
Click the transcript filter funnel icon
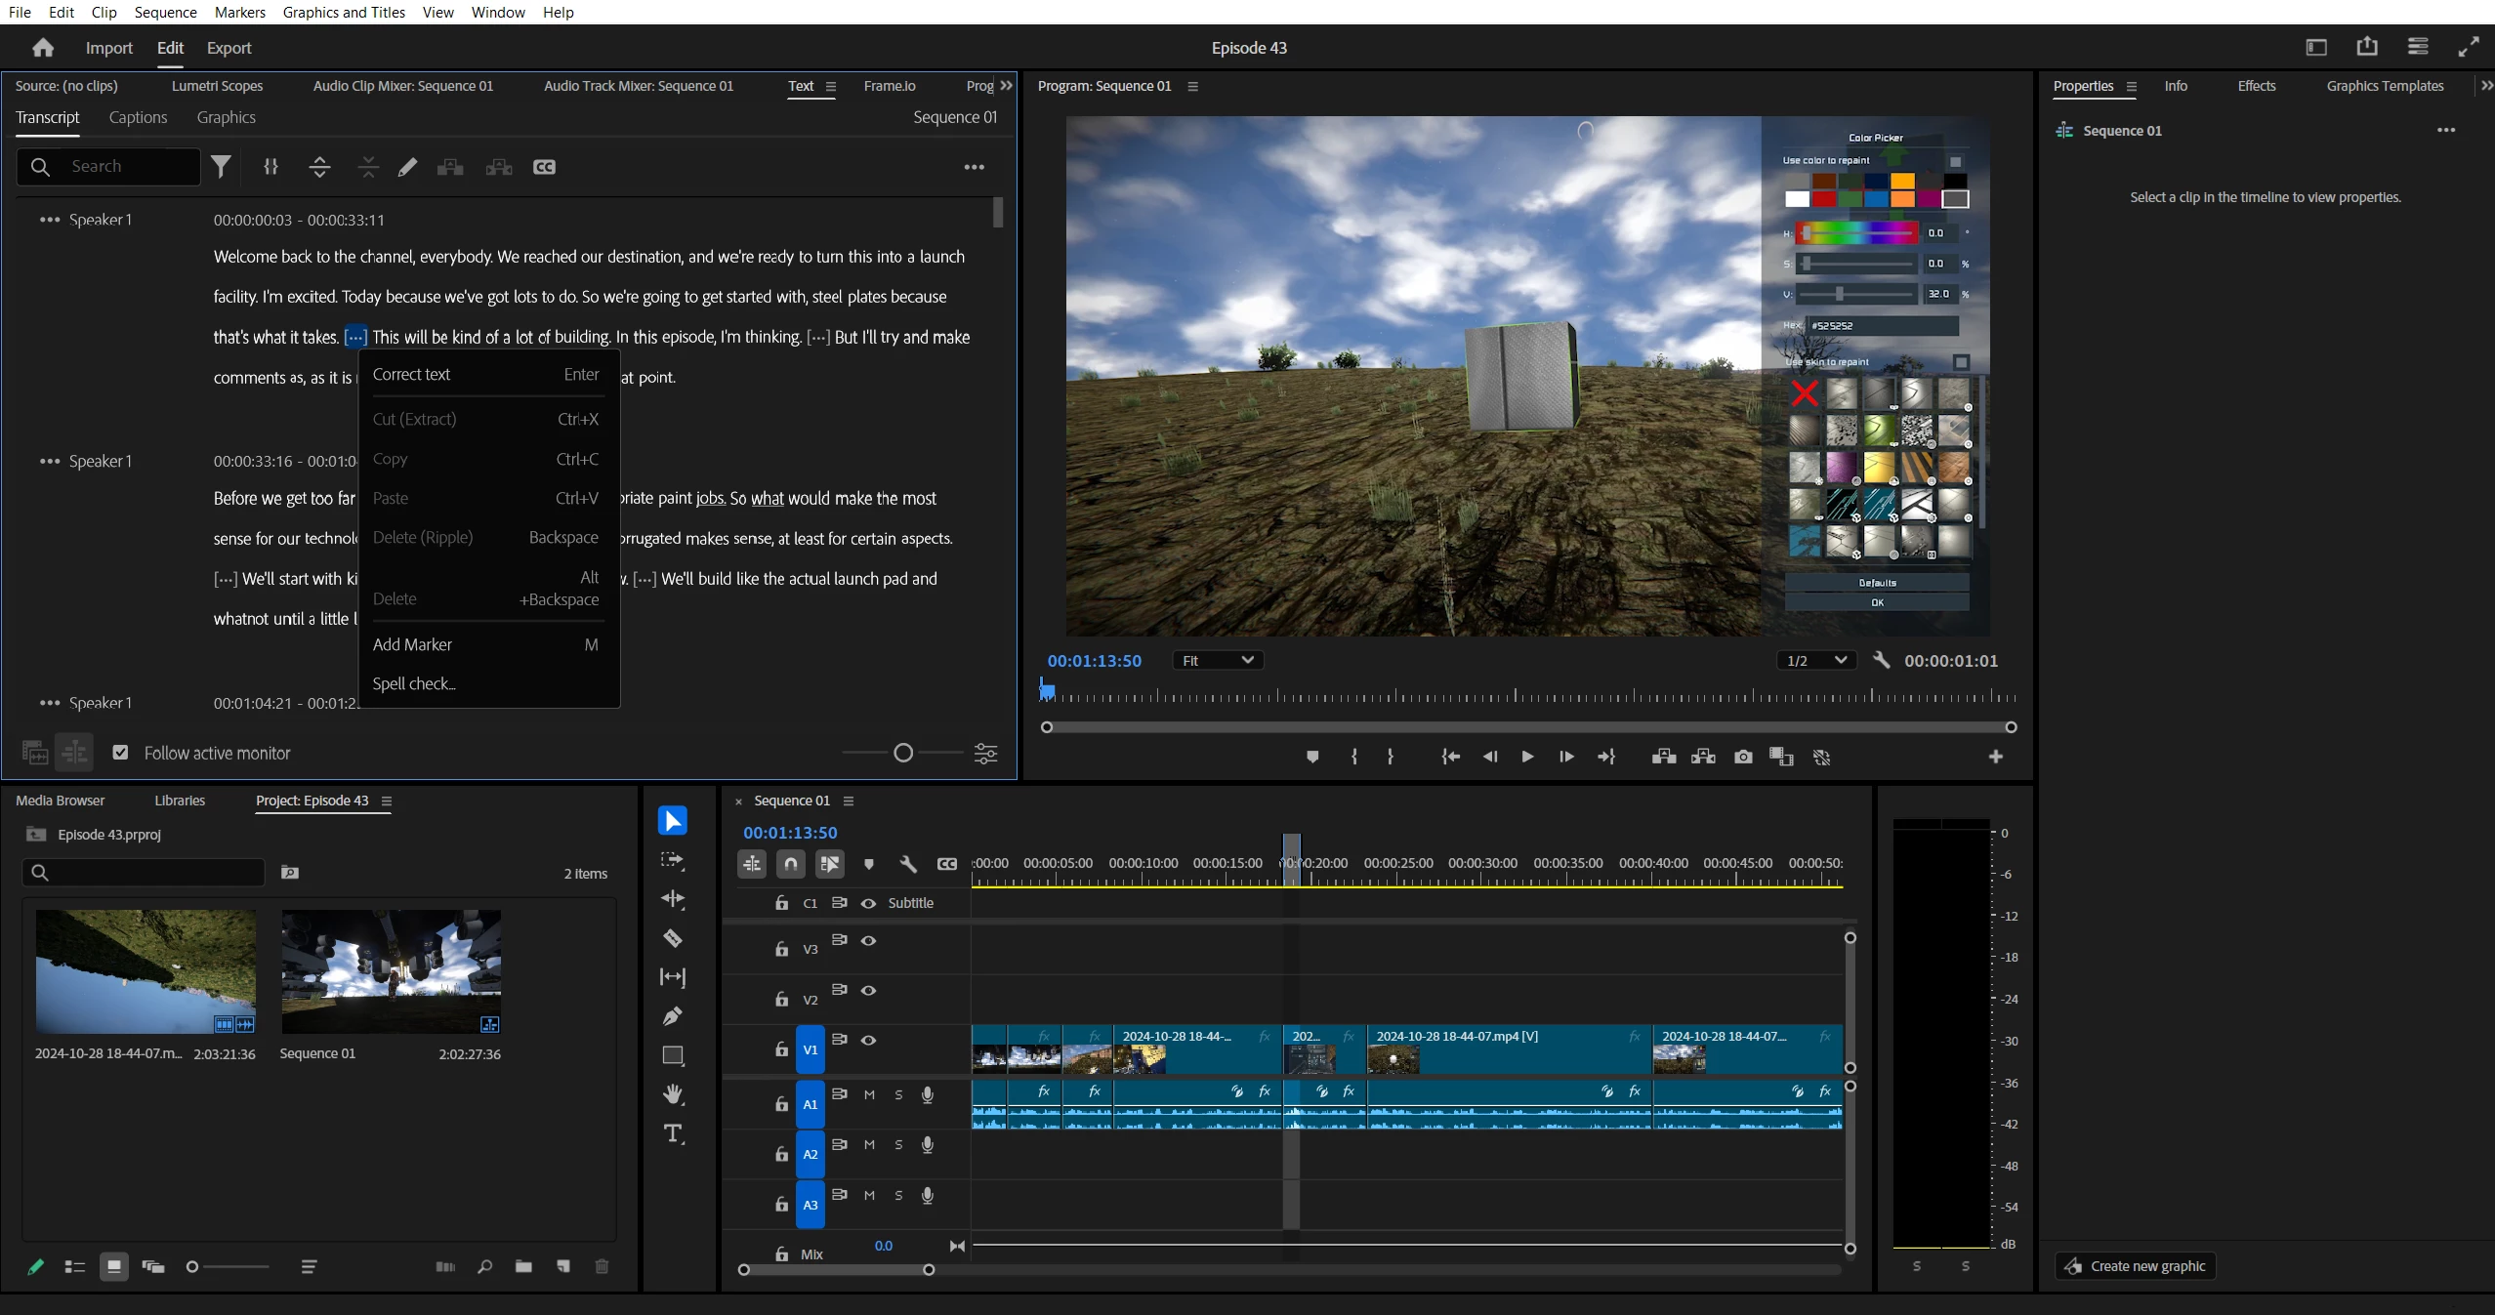click(x=222, y=167)
